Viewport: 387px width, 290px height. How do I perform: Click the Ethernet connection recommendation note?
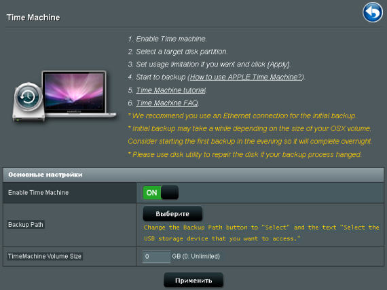242,115
